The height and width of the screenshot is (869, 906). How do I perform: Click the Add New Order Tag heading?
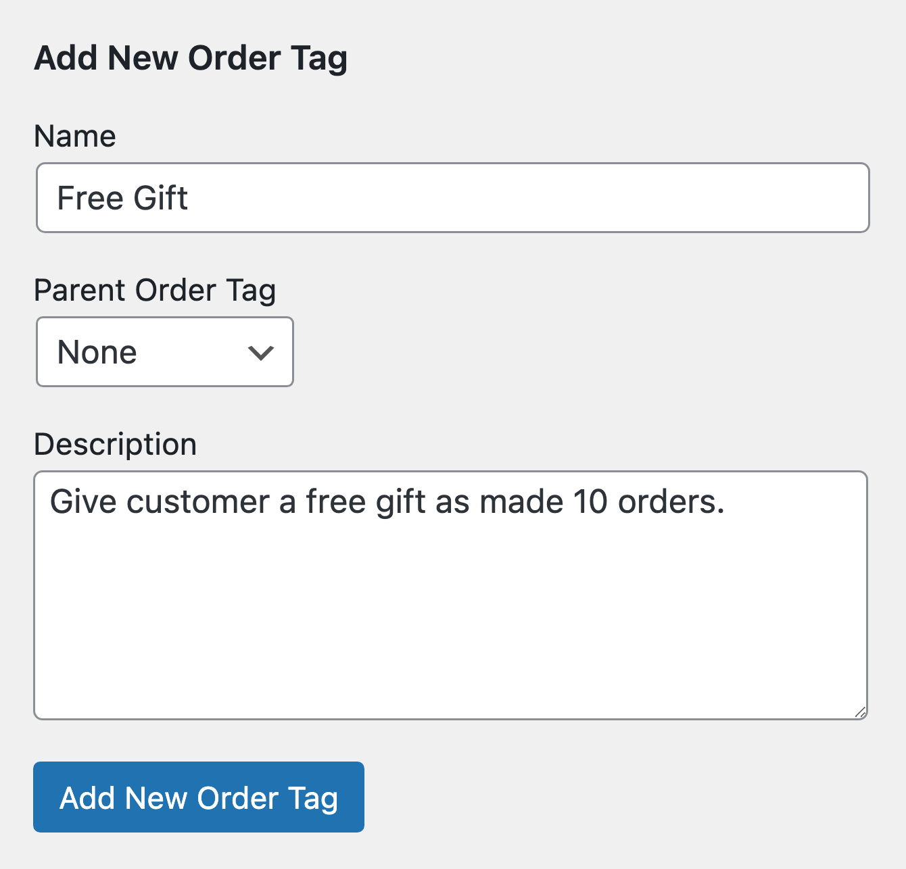coord(191,57)
